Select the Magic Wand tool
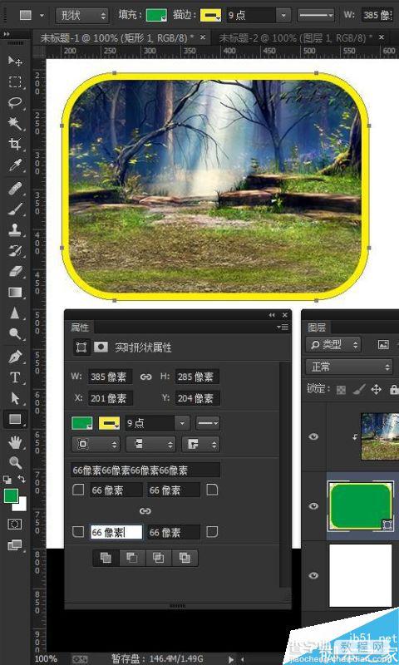The width and height of the screenshot is (399, 665). (15, 123)
